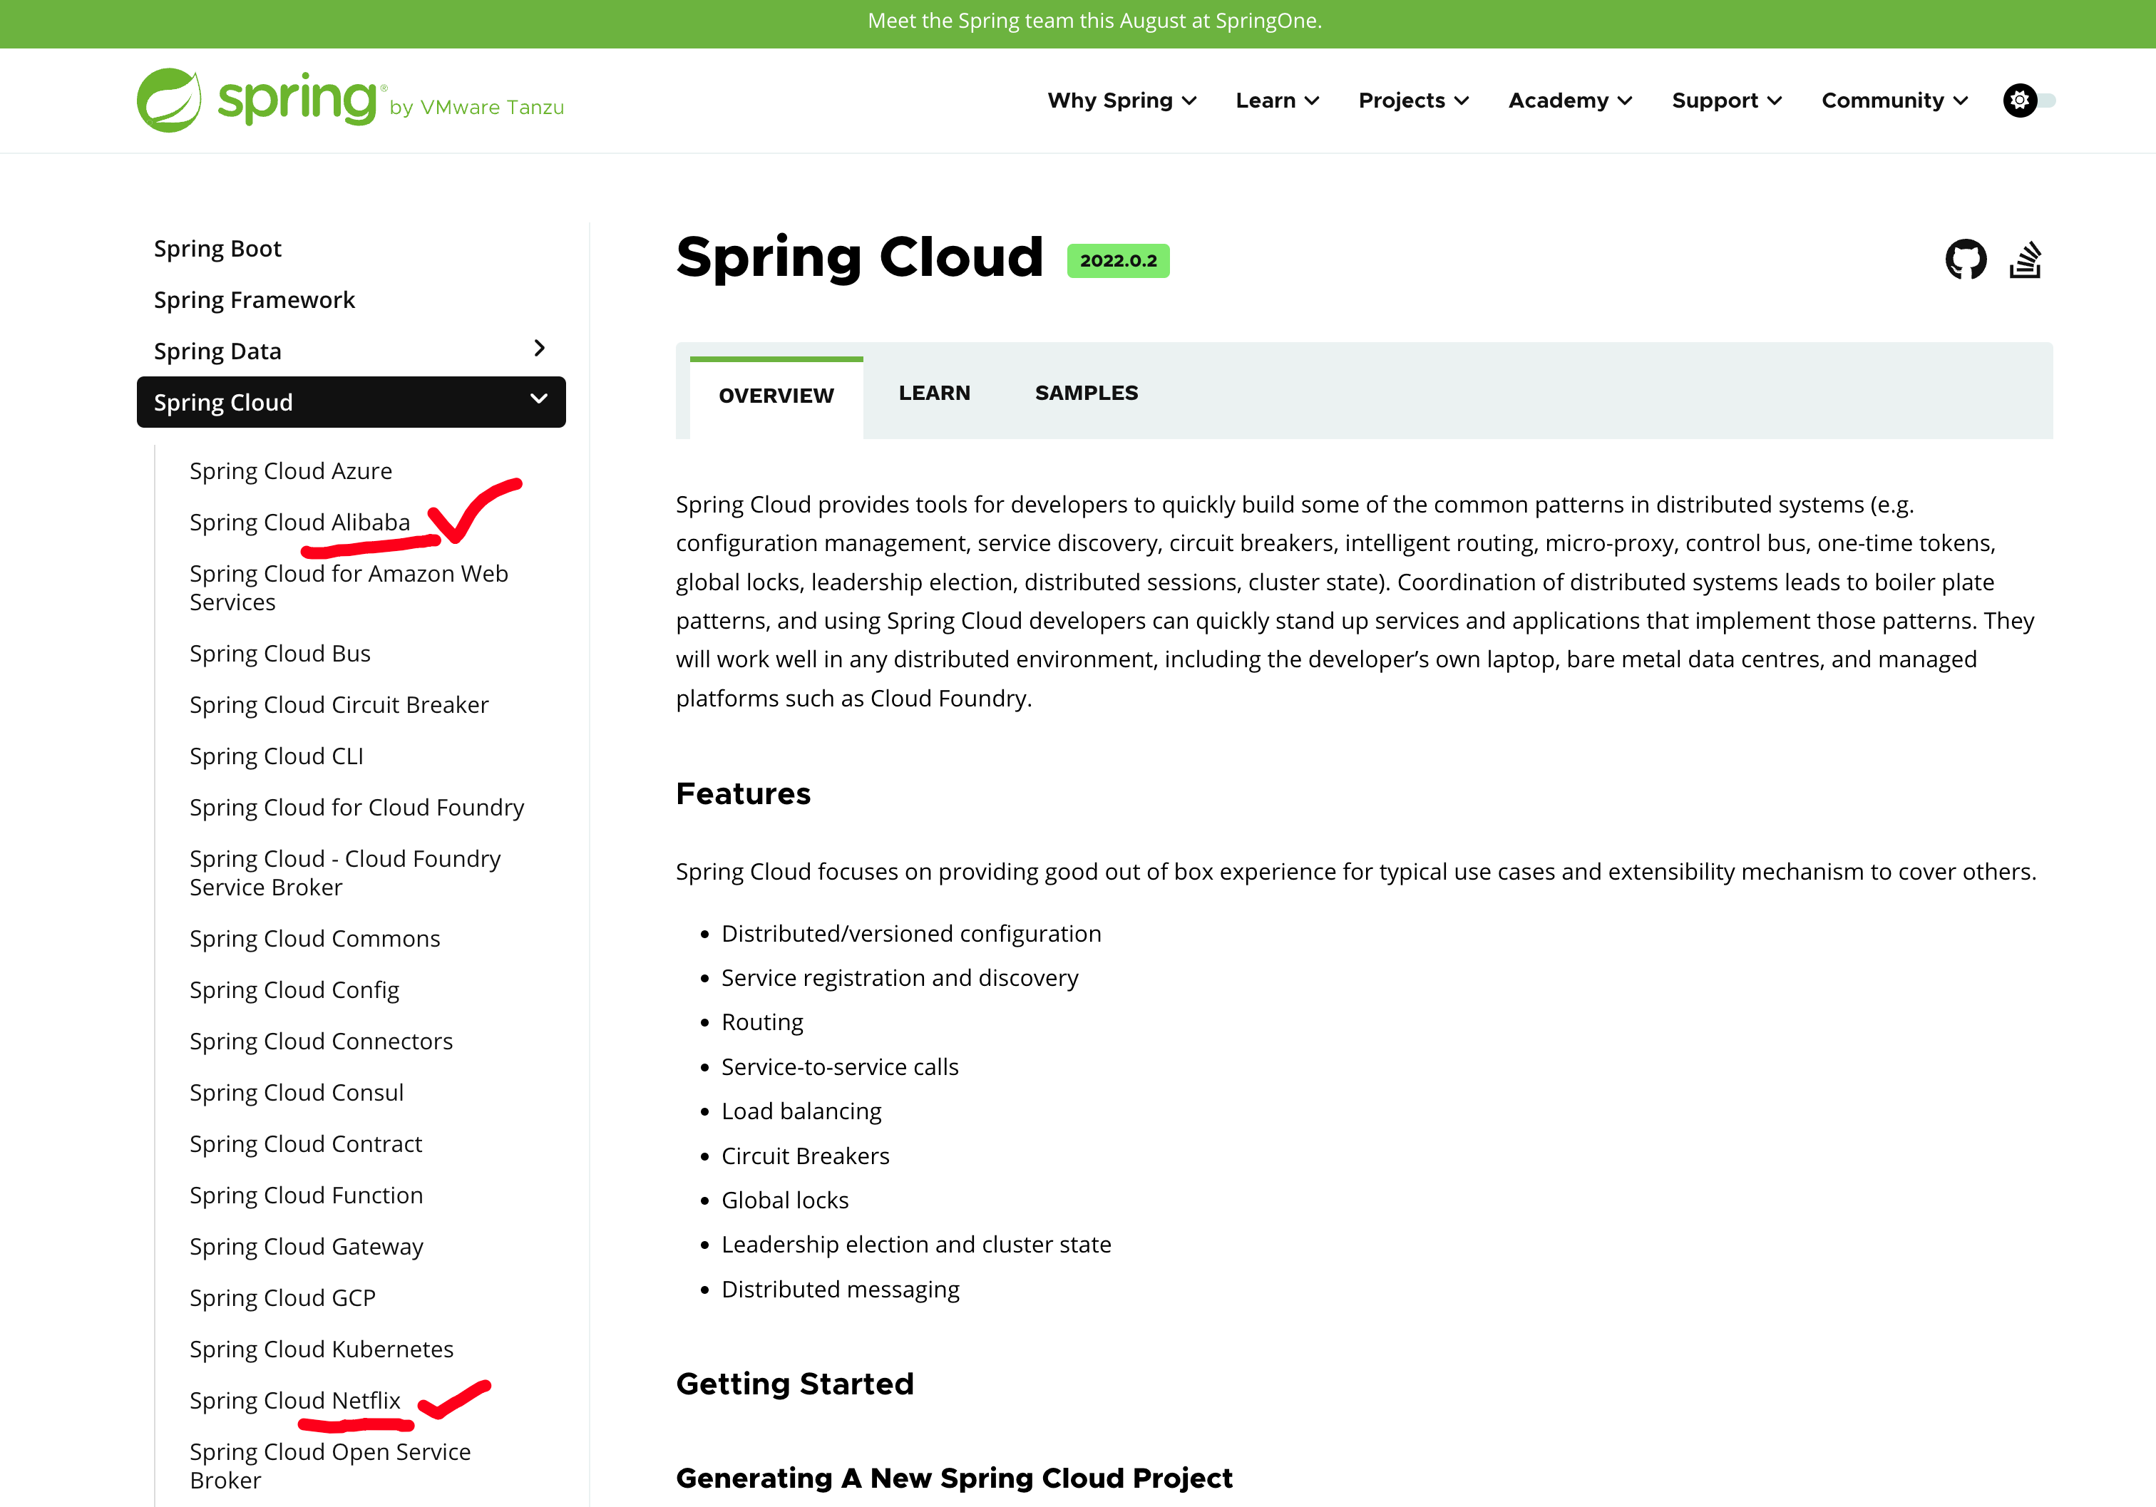Open Spring Boot in the sidebar
Image resolution: width=2156 pixels, height=1507 pixels.
[218, 249]
